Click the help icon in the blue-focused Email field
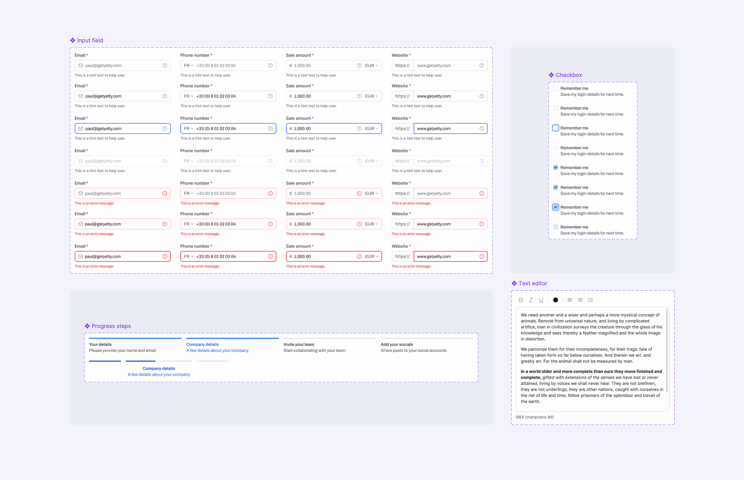 pos(165,128)
